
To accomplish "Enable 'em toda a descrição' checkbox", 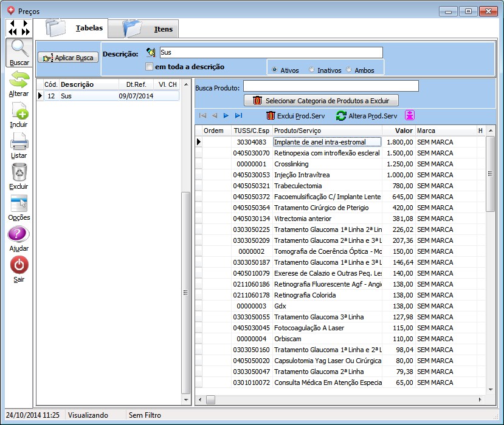I will [x=150, y=67].
